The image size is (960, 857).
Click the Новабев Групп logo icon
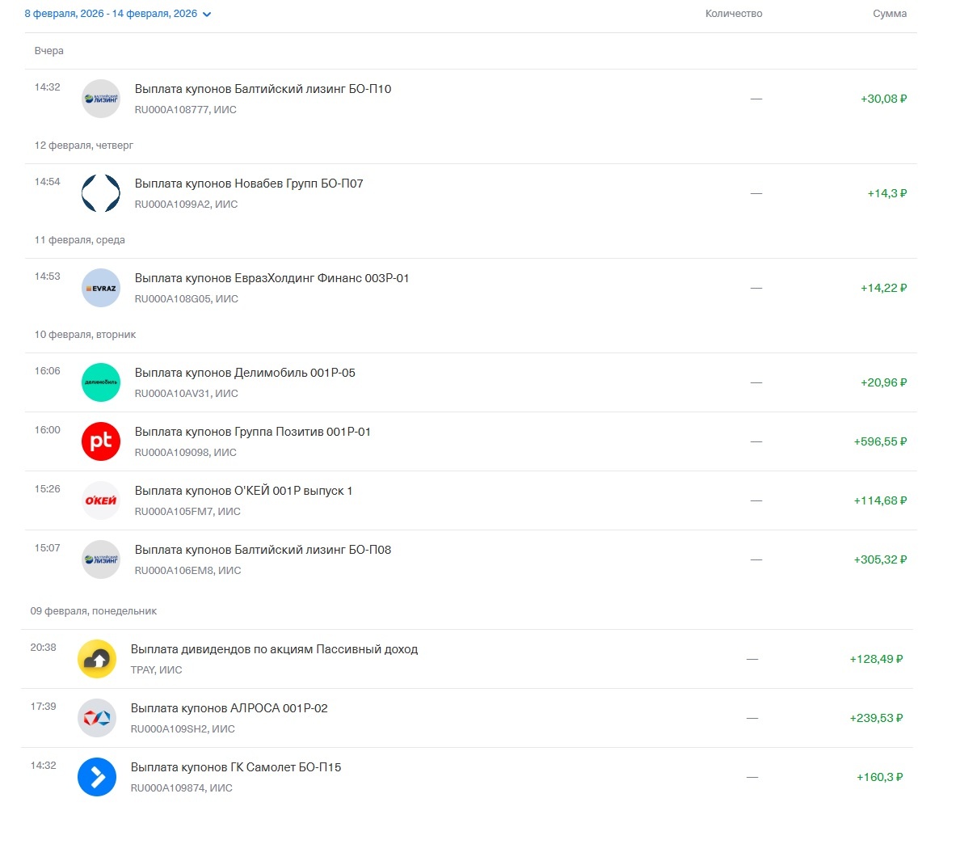pyautogui.click(x=101, y=193)
